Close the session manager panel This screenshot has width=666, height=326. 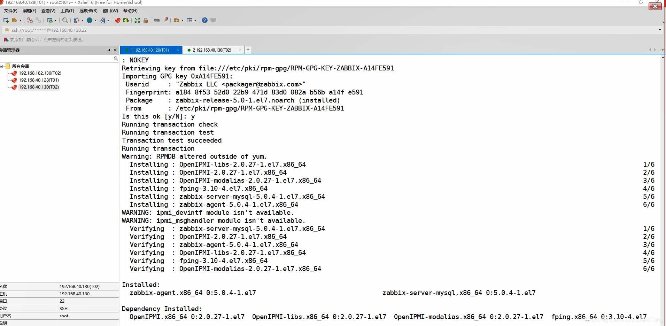tap(115, 50)
